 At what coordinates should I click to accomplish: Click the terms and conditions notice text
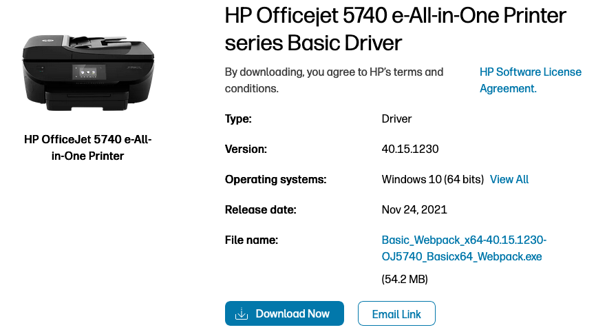pos(334,80)
